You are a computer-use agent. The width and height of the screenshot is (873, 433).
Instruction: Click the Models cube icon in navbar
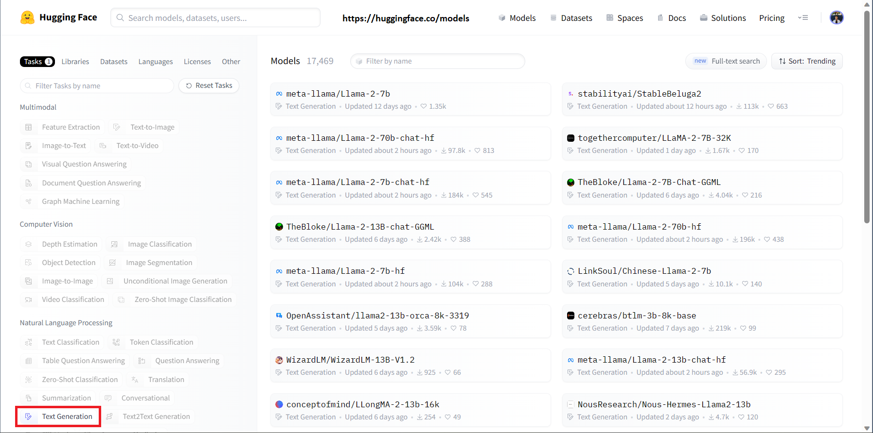point(502,18)
